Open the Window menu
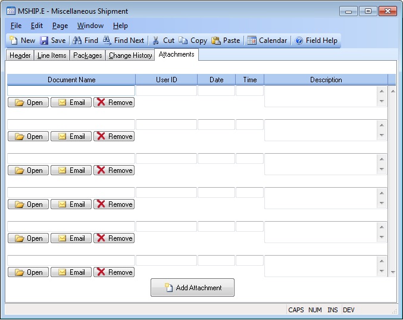This screenshot has width=403, height=320. point(90,26)
